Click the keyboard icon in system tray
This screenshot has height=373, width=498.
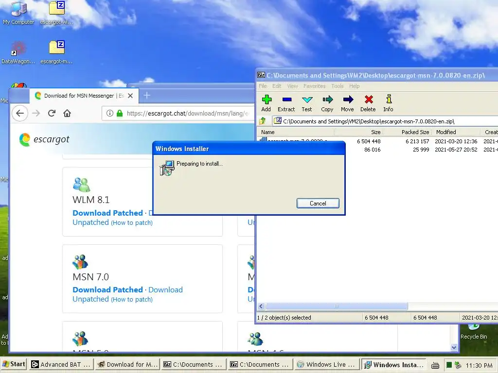(435, 365)
